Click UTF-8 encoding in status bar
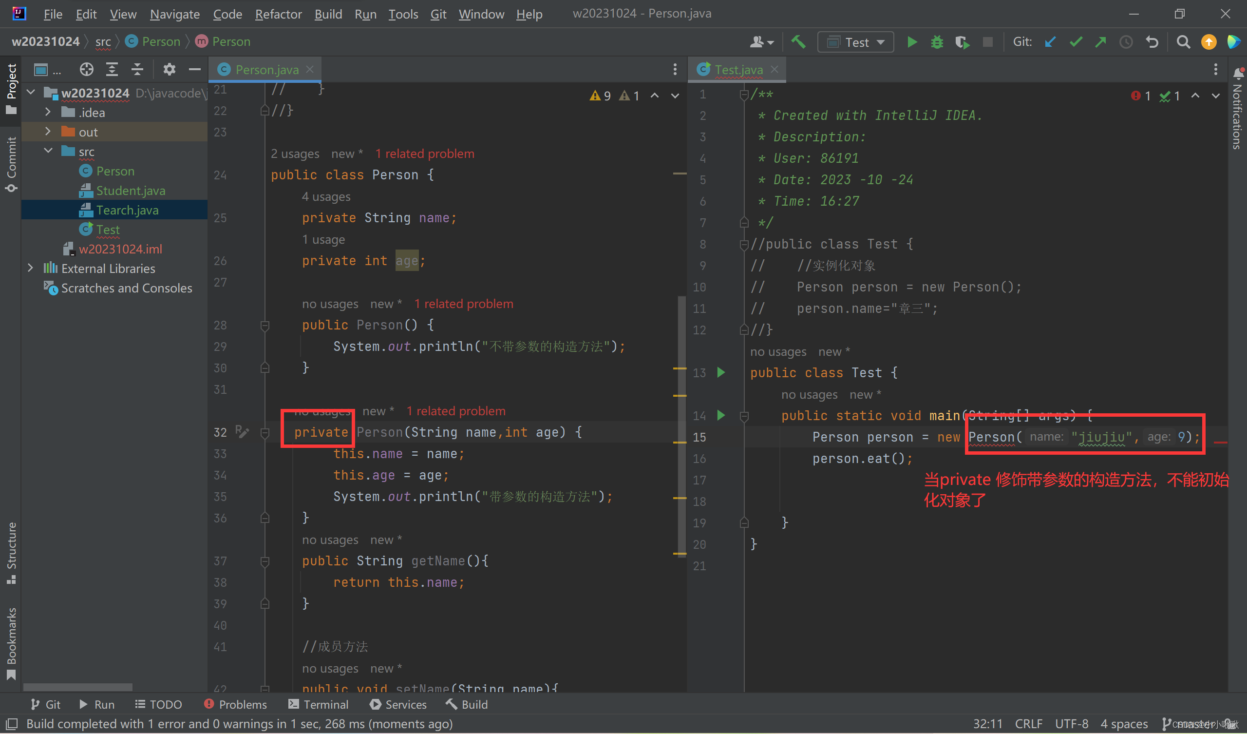 1071,724
